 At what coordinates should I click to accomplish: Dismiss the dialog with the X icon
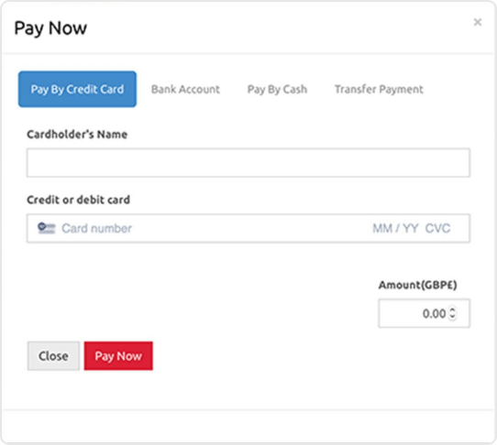pos(478,22)
